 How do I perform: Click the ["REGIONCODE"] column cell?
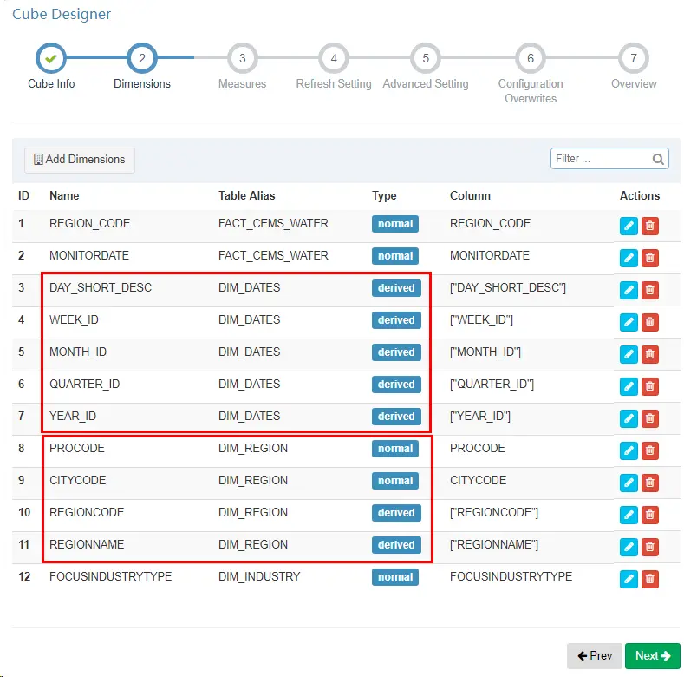[494, 512]
